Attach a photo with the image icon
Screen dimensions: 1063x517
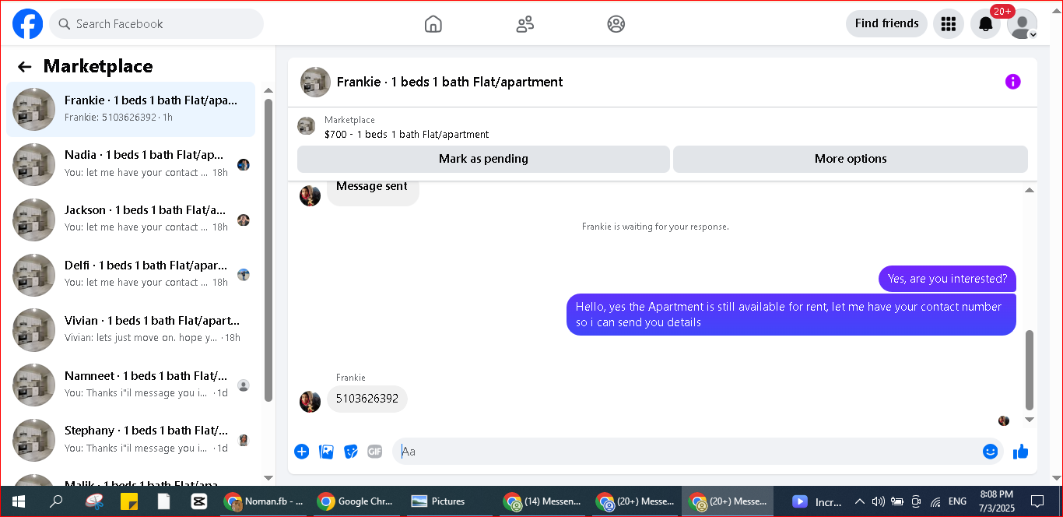[327, 452]
